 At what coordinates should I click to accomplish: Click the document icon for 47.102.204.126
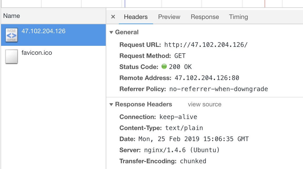click(12, 35)
